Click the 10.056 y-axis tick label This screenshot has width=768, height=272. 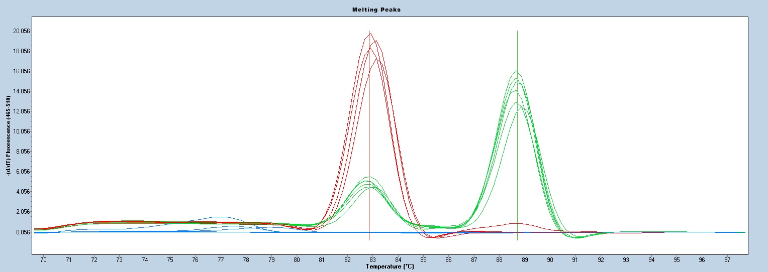click(x=22, y=131)
